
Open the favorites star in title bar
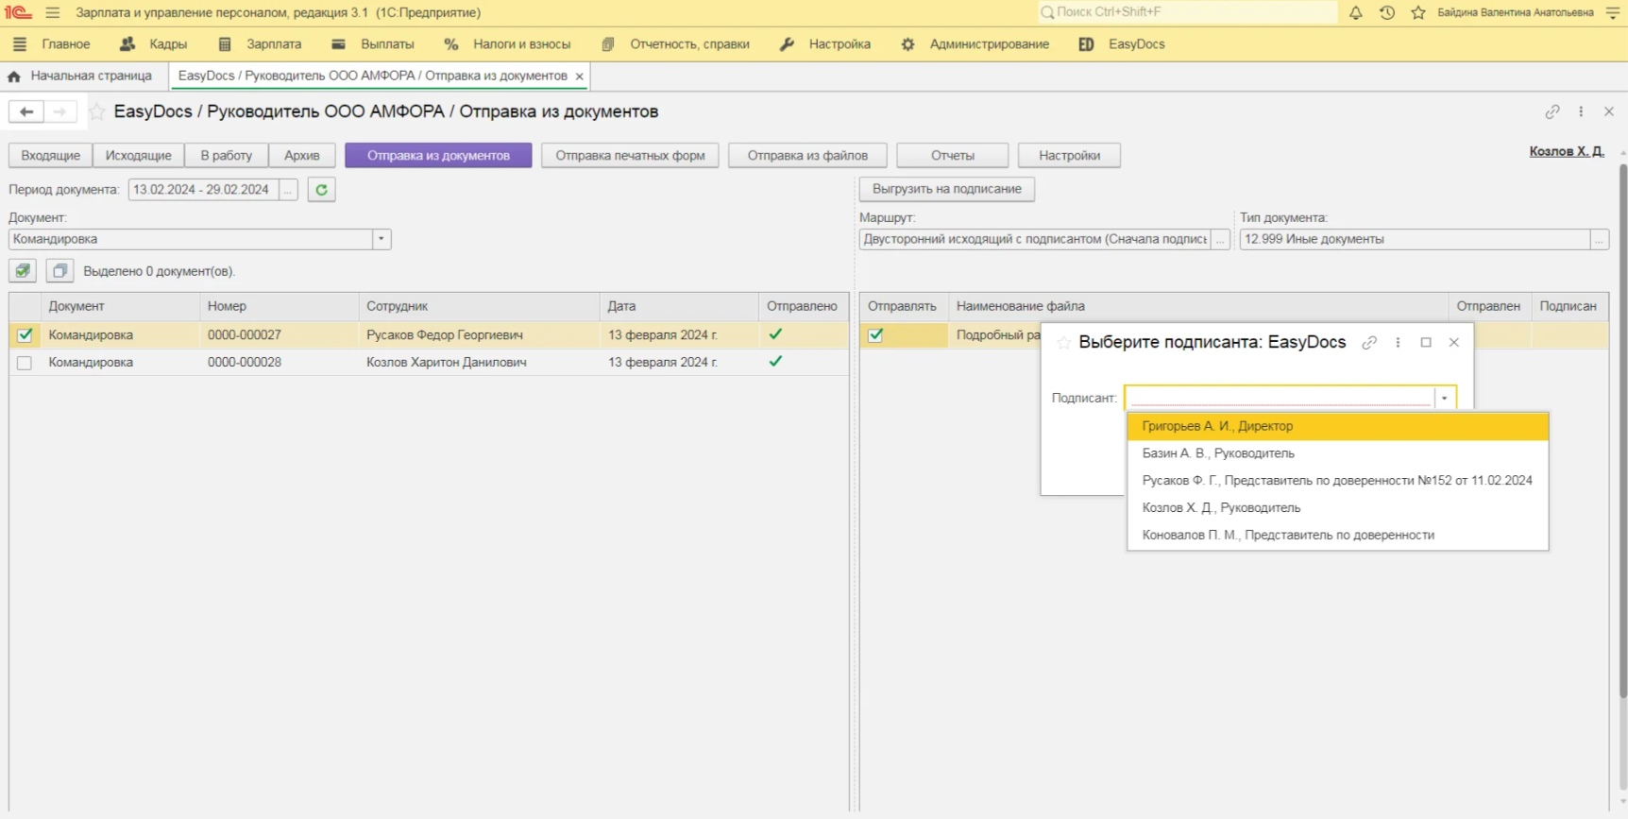(1417, 12)
